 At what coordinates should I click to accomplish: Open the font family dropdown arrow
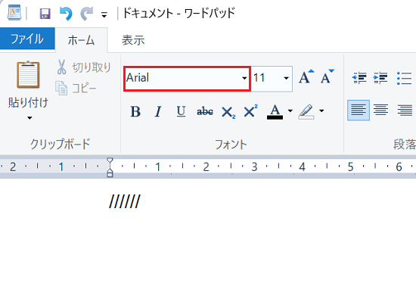(244, 79)
